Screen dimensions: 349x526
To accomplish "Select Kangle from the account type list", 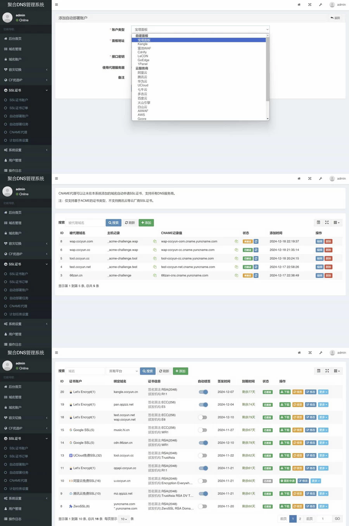I will pos(142,44).
